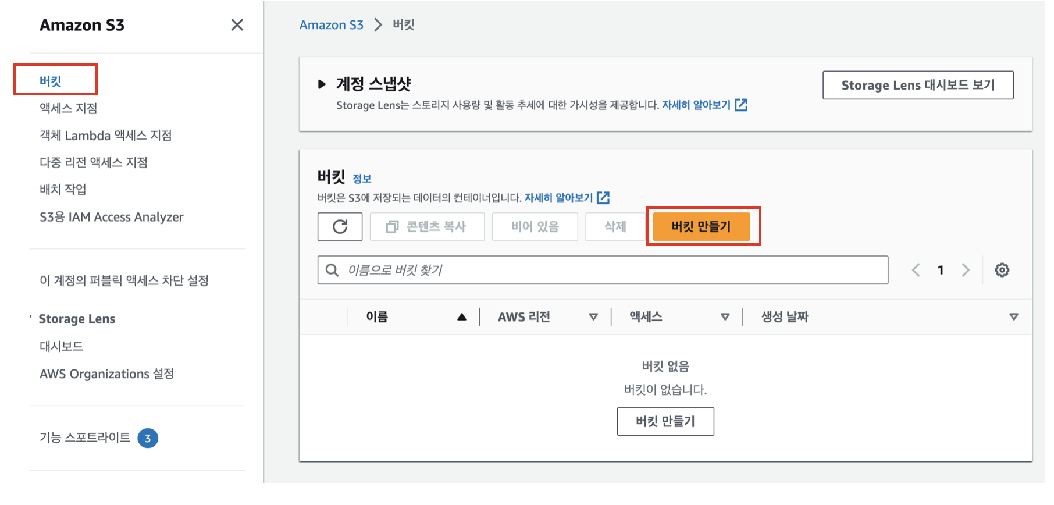Screen dimensions: 1054x505
Task: Sort table by AWS 리전 column
Action: pos(593,317)
